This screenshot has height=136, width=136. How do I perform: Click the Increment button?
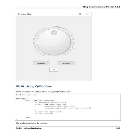(41, 63)
